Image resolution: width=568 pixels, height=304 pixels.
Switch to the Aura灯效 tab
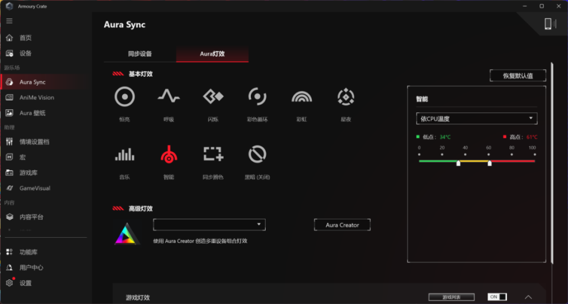(212, 54)
